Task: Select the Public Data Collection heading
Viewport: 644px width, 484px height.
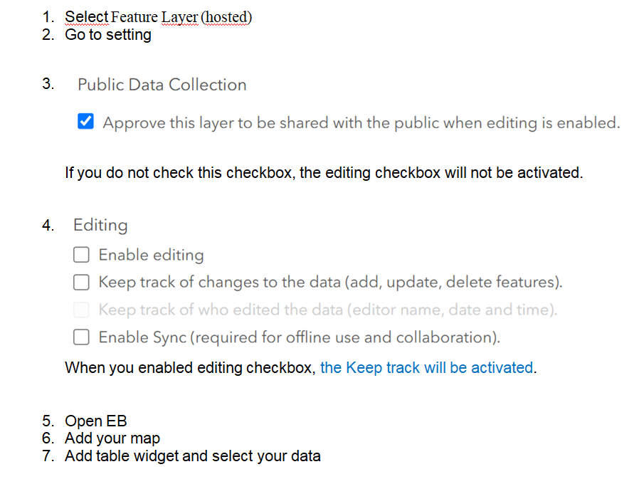Action: pos(162,84)
